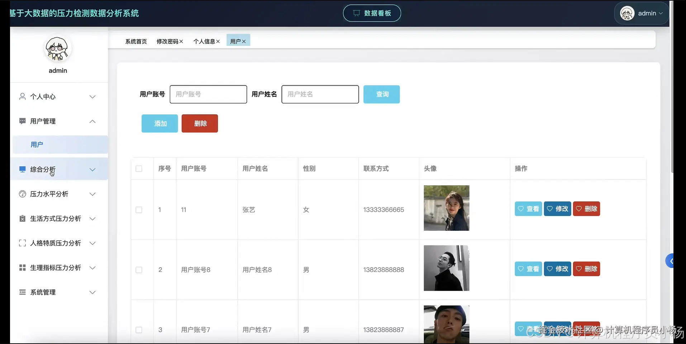This screenshot has height=344, width=686.
Task: Click the sidebar admin avatar
Action: (x=57, y=49)
